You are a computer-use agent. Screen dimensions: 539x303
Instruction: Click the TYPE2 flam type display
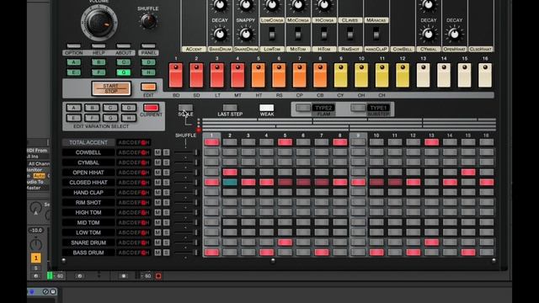[323, 108]
